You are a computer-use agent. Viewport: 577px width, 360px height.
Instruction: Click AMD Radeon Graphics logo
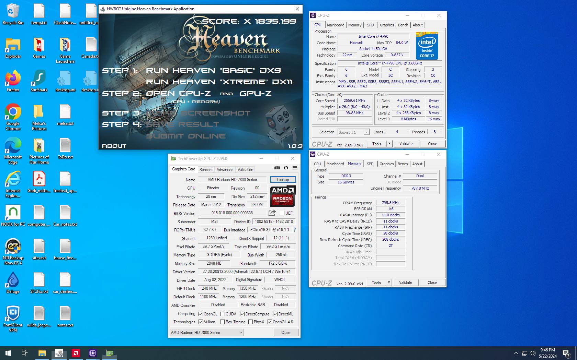(x=282, y=196)
